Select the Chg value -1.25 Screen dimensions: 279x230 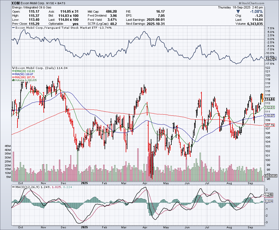258,16
